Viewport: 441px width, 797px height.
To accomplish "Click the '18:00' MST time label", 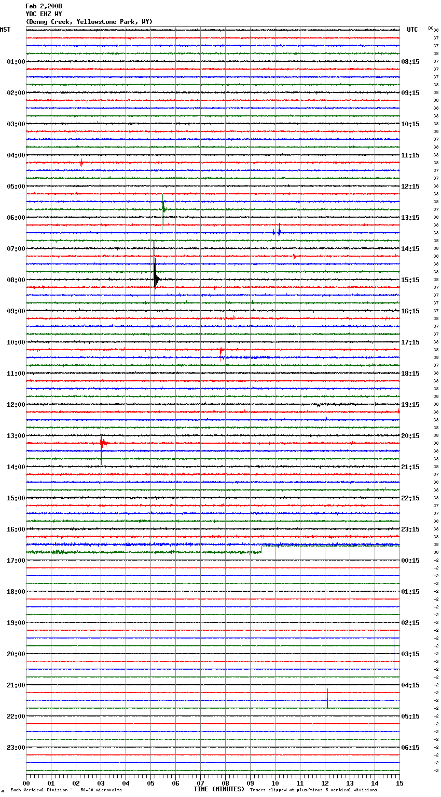I will click(x=16, y=592).
